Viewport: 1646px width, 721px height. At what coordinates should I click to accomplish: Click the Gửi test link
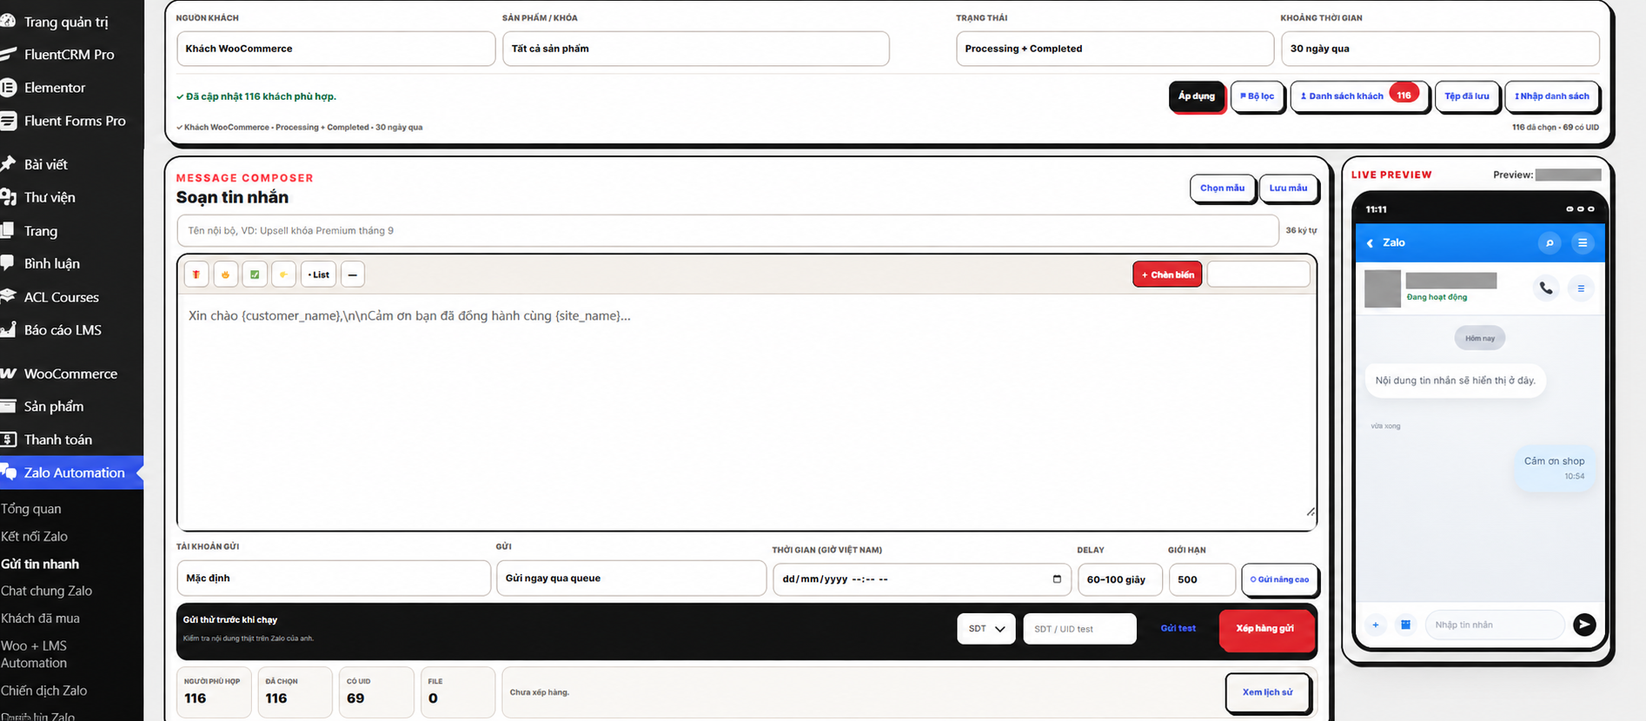(x=1178, y=629)
